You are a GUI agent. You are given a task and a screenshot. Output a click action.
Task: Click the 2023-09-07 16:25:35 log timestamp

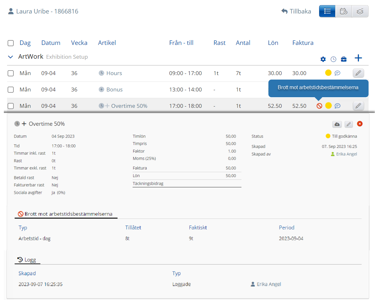[41, 284]
